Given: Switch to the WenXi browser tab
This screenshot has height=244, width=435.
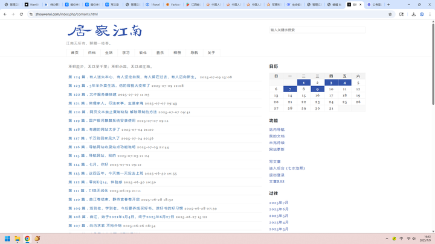Looking at the screenshot, I should point(31,4).
